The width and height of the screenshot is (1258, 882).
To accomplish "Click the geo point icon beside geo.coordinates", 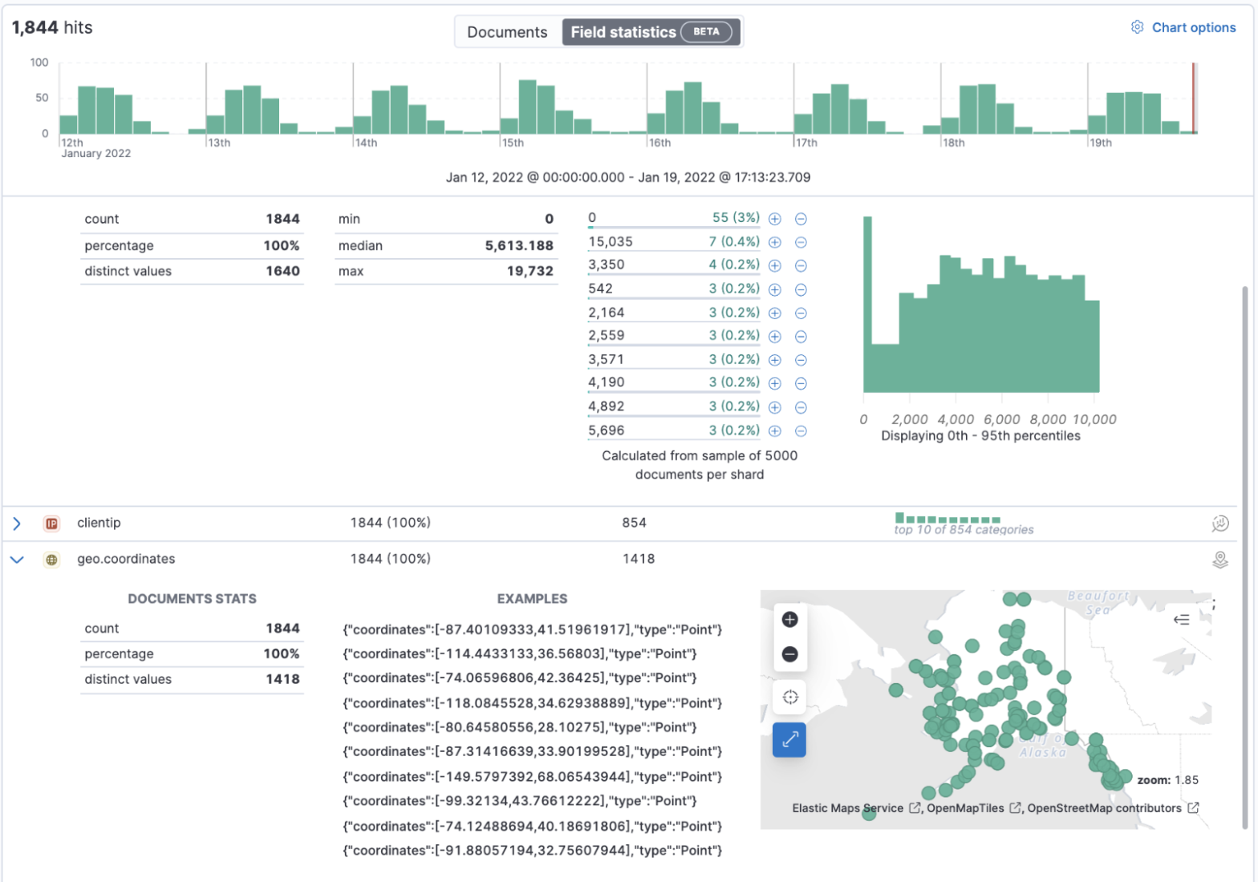I will (51, 560).
